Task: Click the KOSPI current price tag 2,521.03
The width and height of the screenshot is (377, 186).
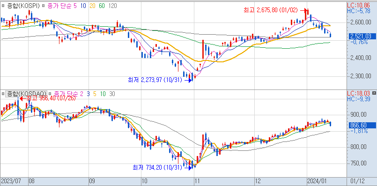Action: [362, 37]
